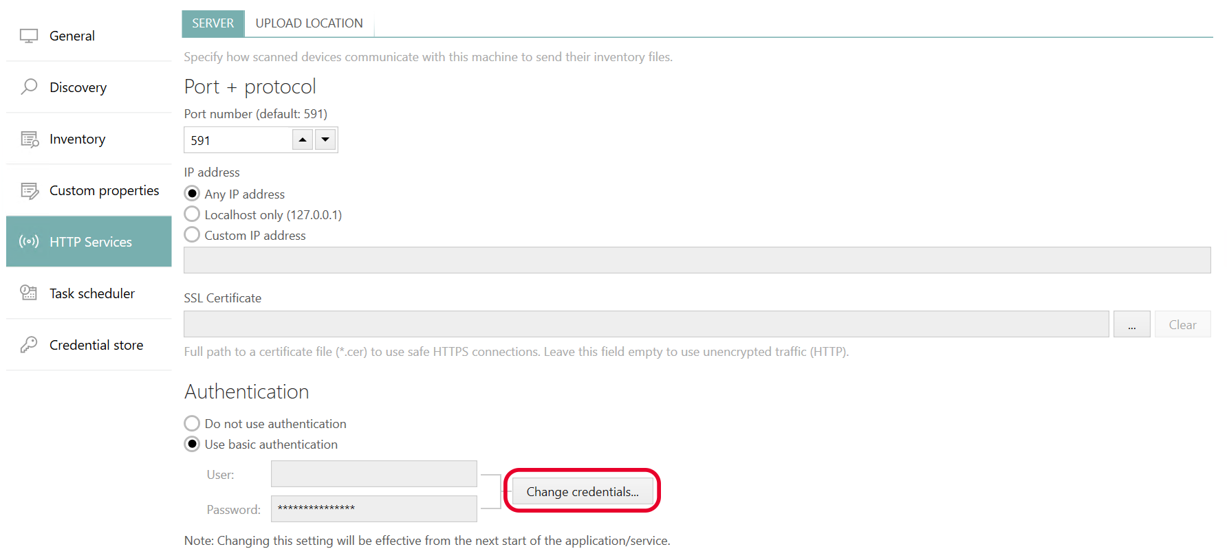Click the Credential store key icon
Viewport: 1227px width, 560px height.
coord(29,344)
